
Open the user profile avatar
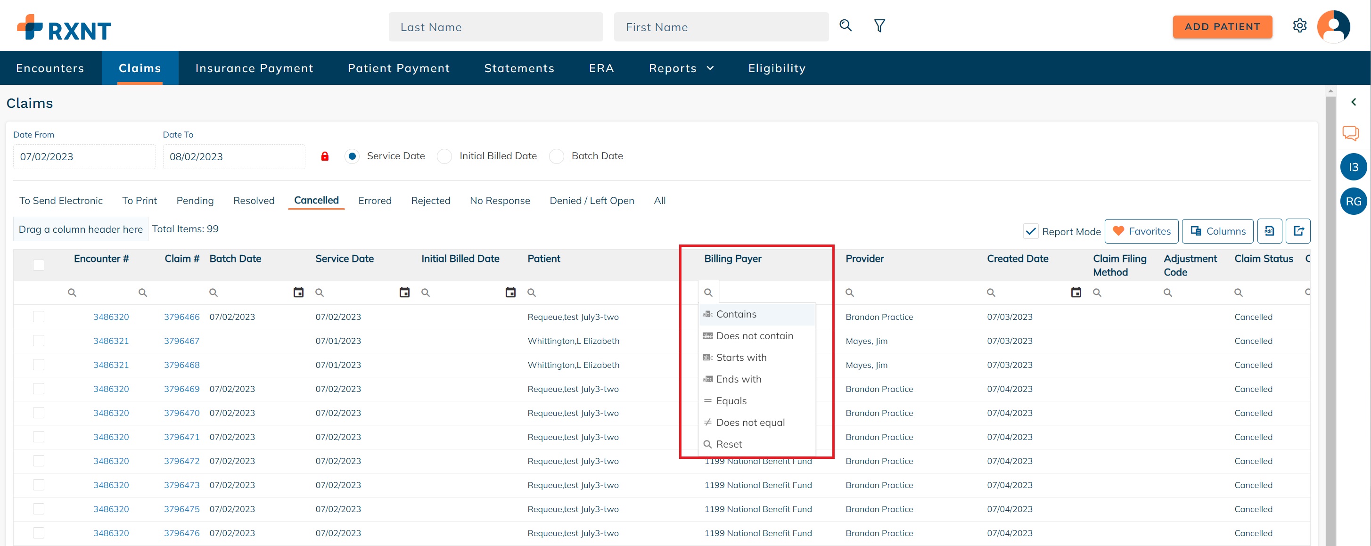(x=1333, y=26)
